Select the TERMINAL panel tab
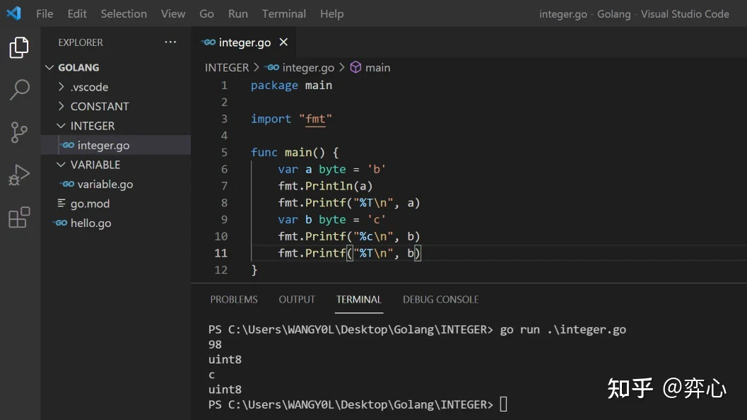 (359, 299)
